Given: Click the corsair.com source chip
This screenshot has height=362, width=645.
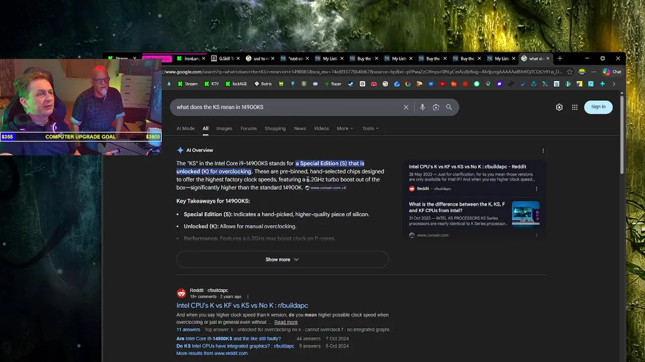Looking at the screenshot, I should point(326,188).
